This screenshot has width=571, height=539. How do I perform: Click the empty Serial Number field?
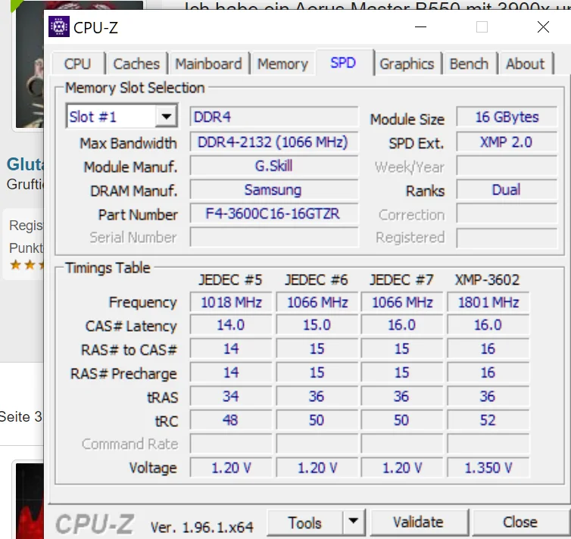(274, 237)
